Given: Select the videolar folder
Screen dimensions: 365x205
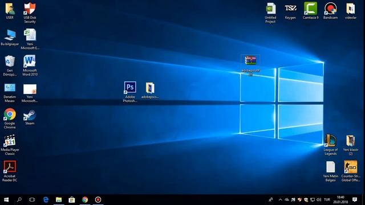Looking at the screenshot, I should click(x=351, y=11).
